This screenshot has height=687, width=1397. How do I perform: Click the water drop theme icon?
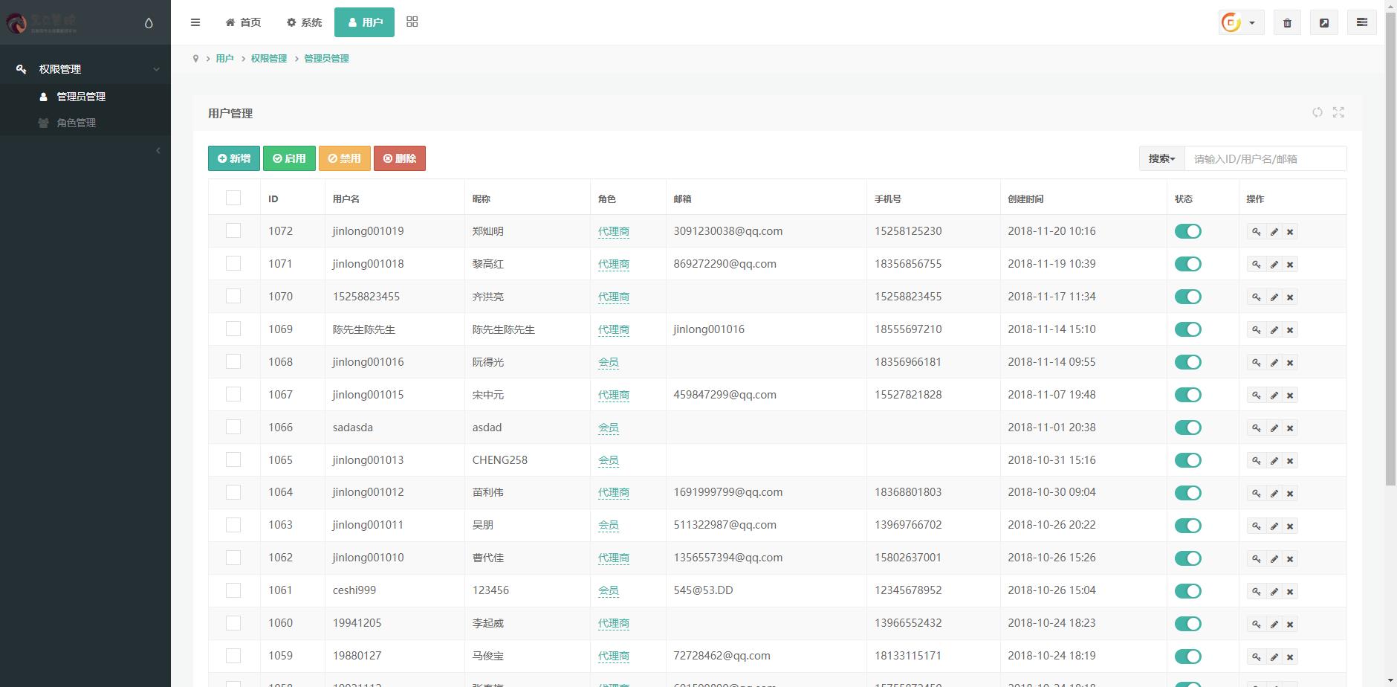(x=149, y=23)
